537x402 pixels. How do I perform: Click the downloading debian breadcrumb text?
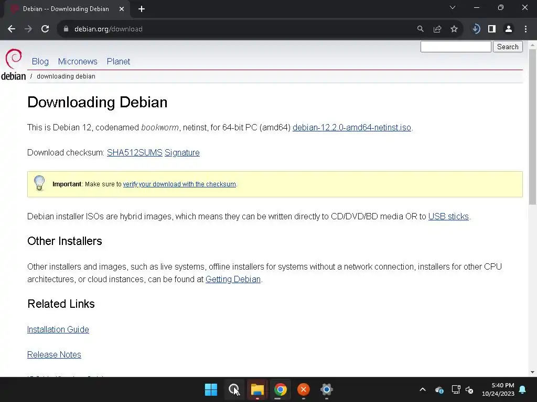tap(66, 76)
